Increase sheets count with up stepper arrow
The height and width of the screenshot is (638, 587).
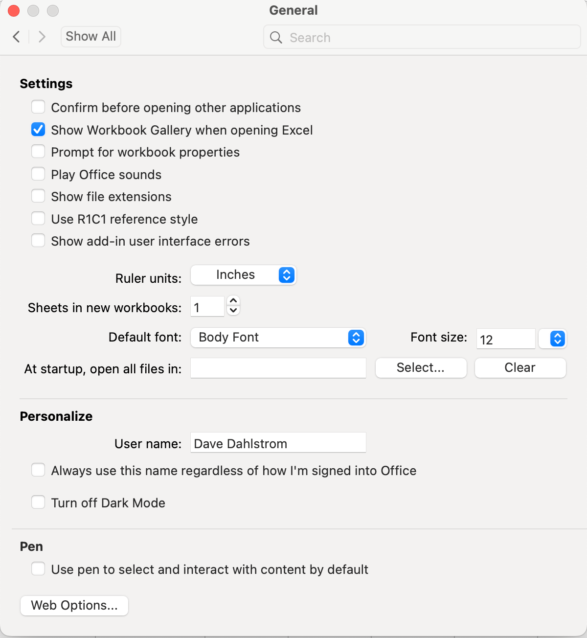(x=233, y=301)
